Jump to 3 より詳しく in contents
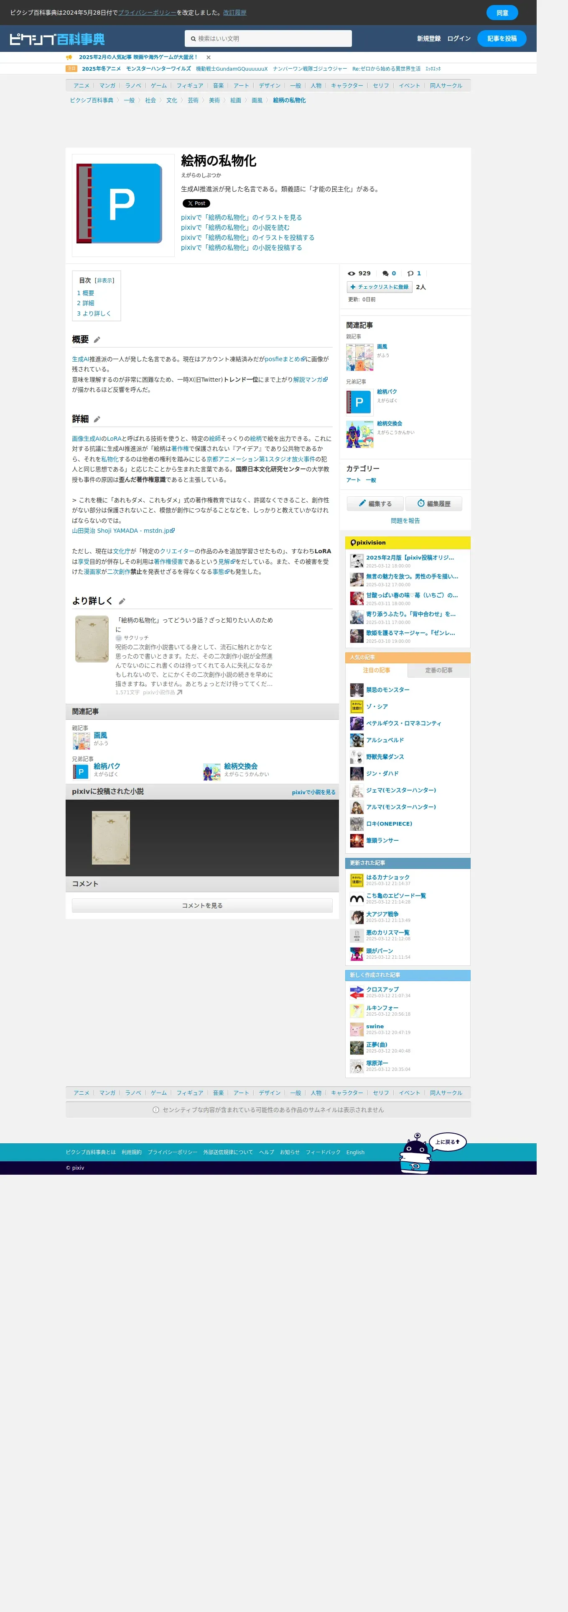 (x=94, y=313)
